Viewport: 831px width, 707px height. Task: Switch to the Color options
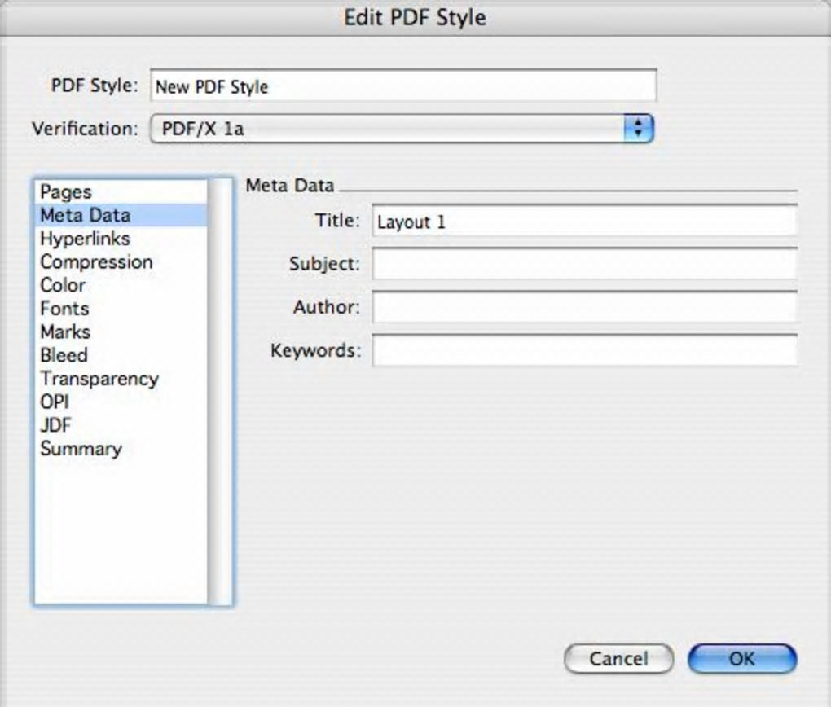[63, 285]
